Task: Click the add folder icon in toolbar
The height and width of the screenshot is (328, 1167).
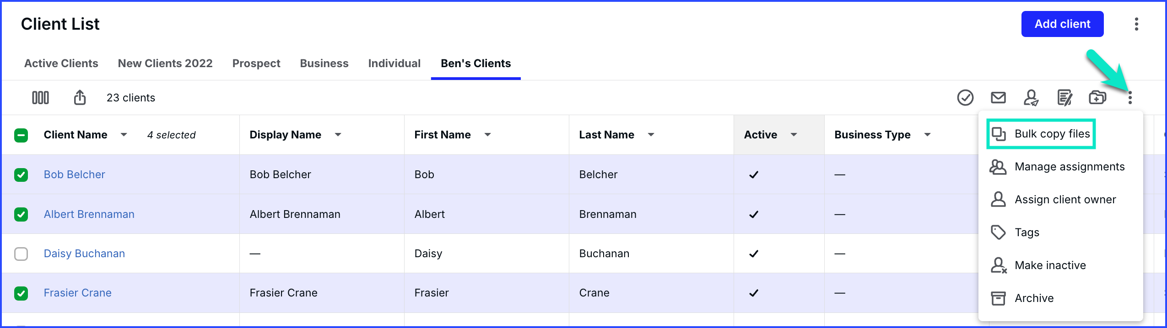Action: (1097, 97)
